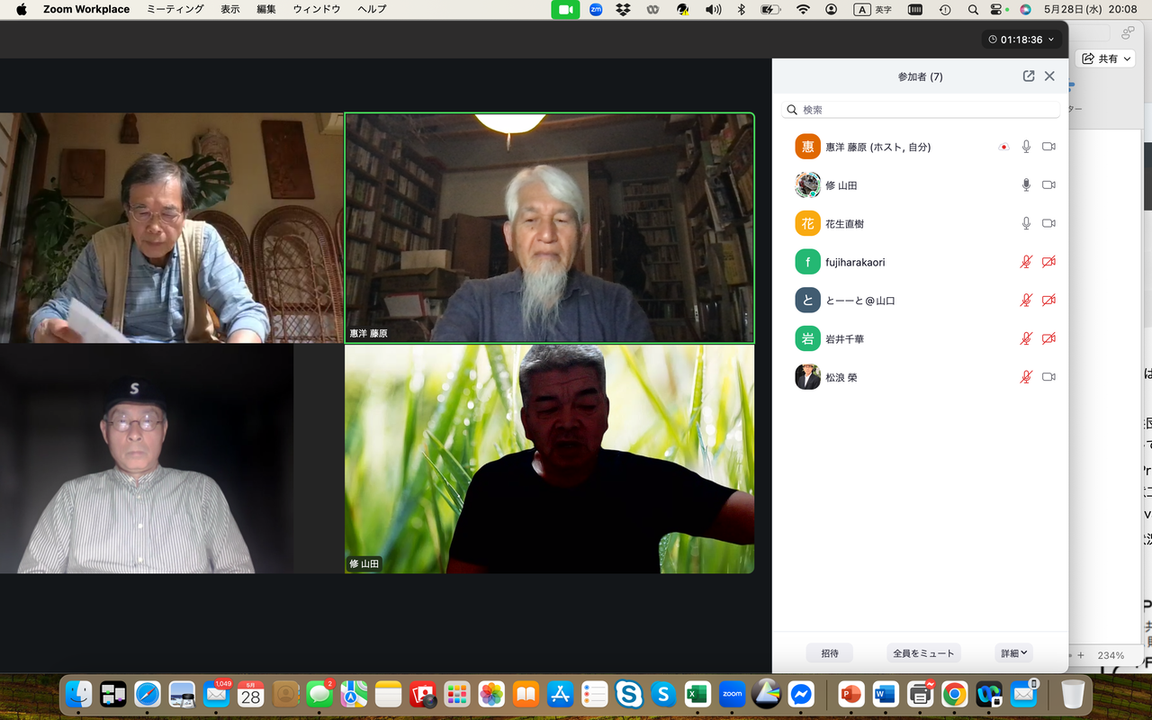Unmute fujiharakaori's muted microphone icon

1026,262
